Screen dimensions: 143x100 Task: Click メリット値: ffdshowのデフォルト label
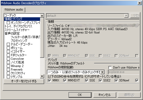coord(66,63)
